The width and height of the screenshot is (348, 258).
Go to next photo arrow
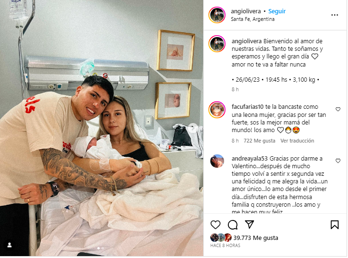tap(193, 128)
